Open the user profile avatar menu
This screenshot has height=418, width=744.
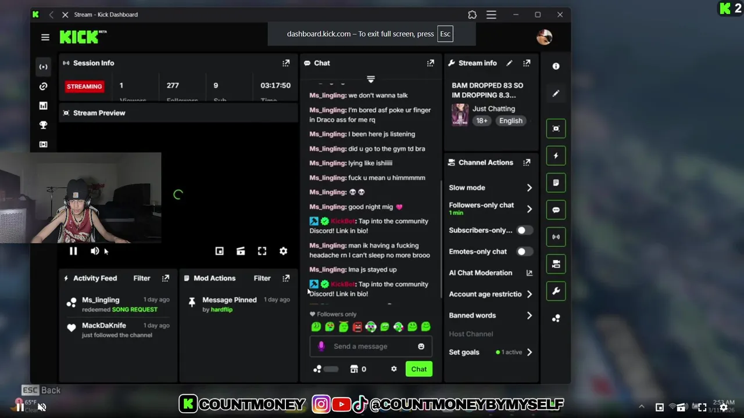click(x=544, y=37)
